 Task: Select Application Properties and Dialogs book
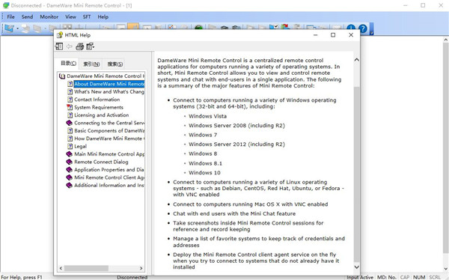[x=109, y=169]
